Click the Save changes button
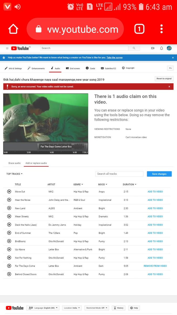Viewport: 177px width, 315px height. (x=159, y=174)
